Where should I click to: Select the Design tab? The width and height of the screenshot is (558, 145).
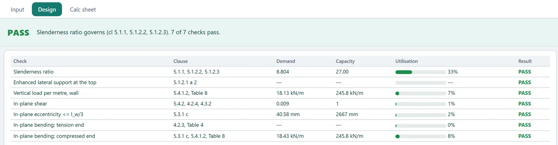pyautogui.click(x=47, y=9)
